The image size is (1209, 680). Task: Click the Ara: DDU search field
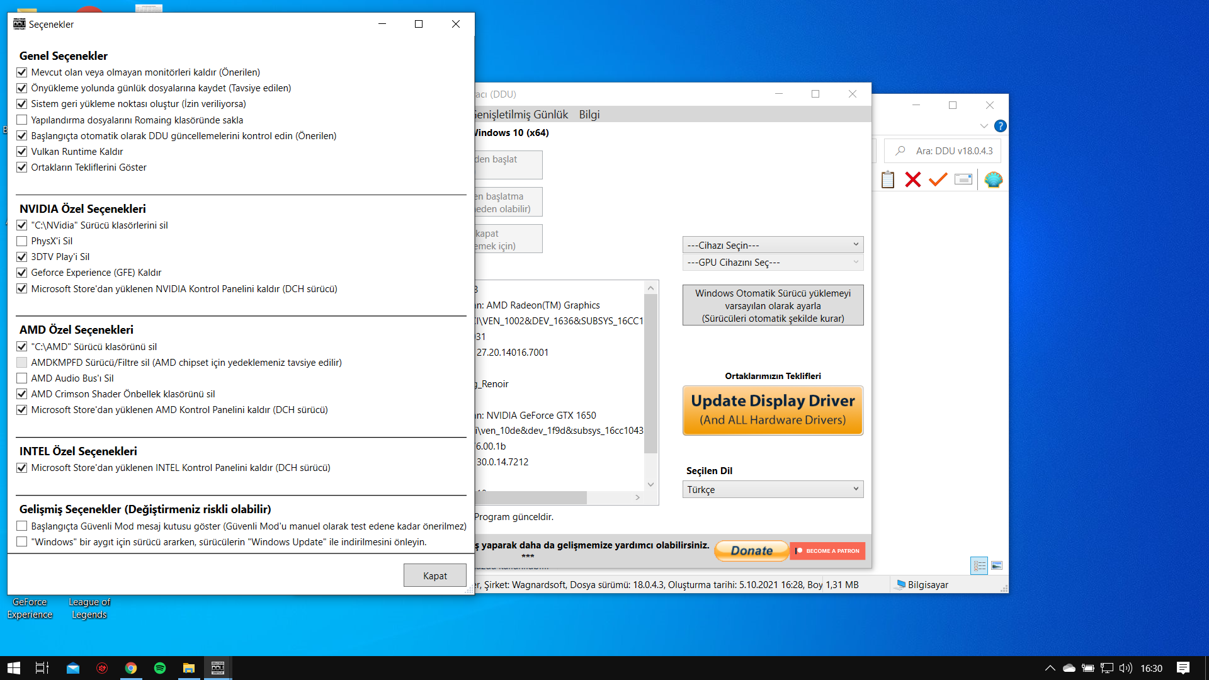click(x=953, y=151)
